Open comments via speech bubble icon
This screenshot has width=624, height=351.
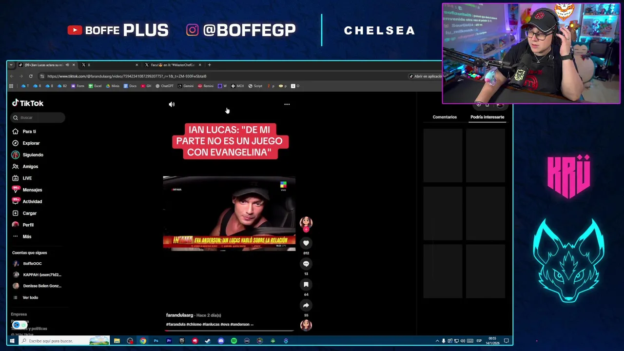pyautogui.click(x=306, y=264)
